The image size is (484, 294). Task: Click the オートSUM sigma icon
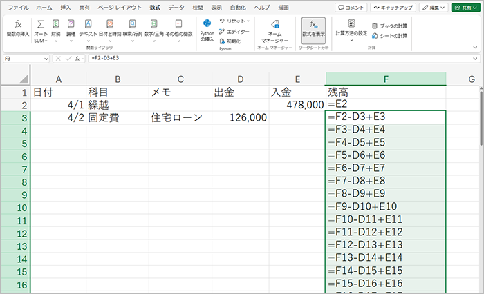[x=40, y=24]
